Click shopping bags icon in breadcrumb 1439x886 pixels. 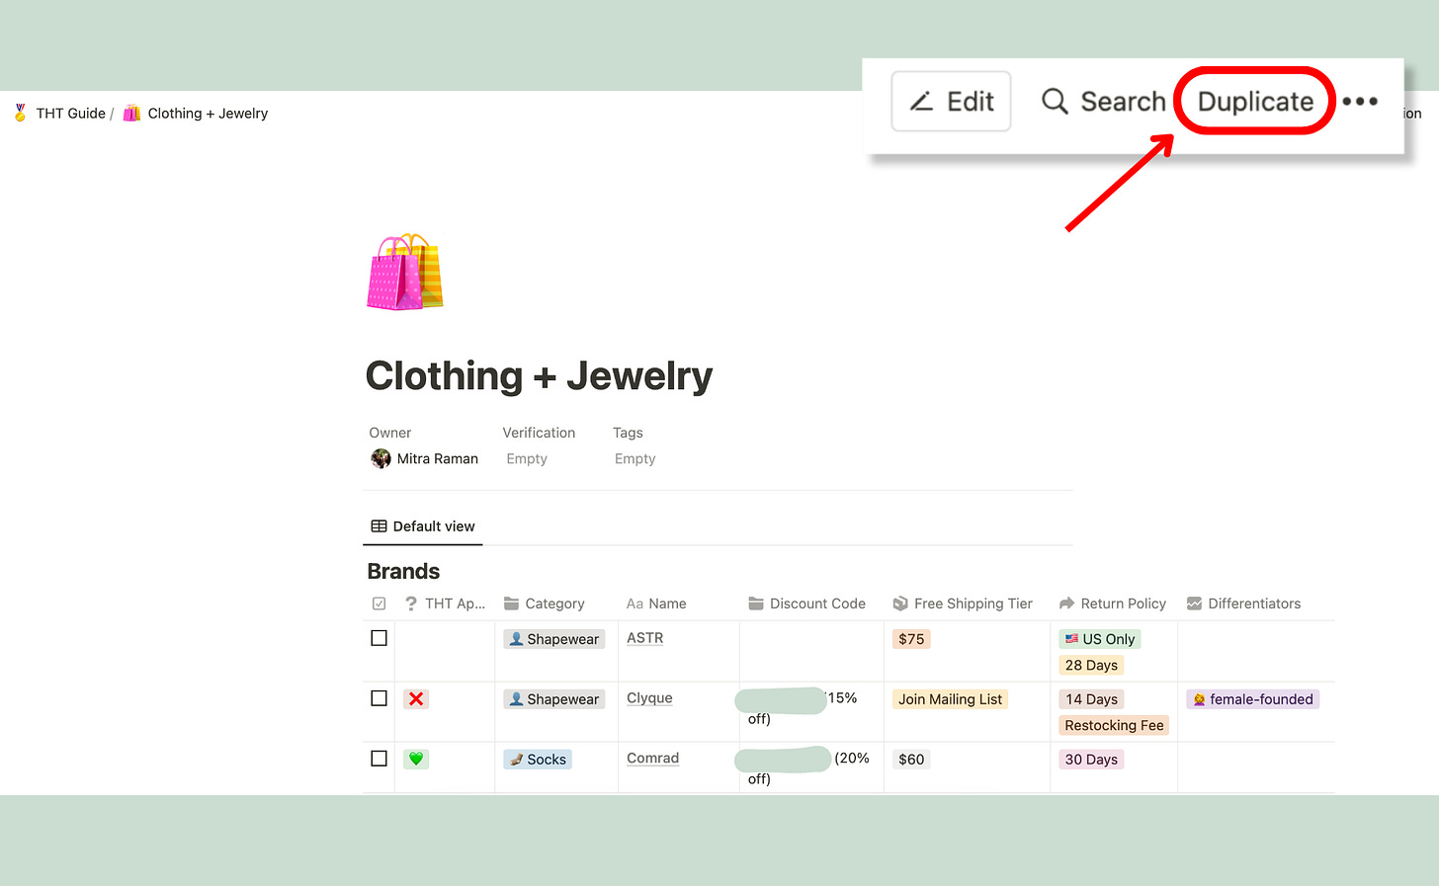(131, 114)
